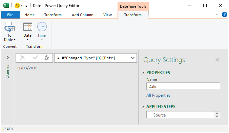Click the Excel application icon in title bar
The width and height of the screenshot is (229, 133).
(x=6, y=6)
